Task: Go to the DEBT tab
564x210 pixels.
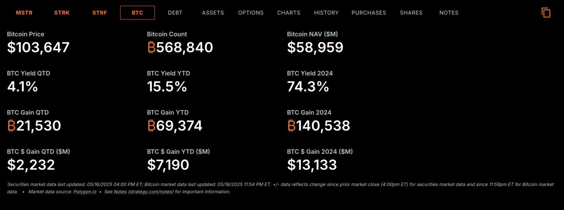Action: [175, 13]
